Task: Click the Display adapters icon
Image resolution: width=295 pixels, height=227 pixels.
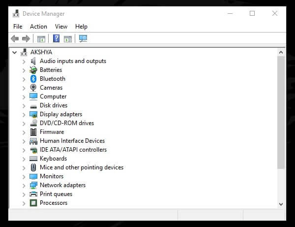Action: coord(33,115)
